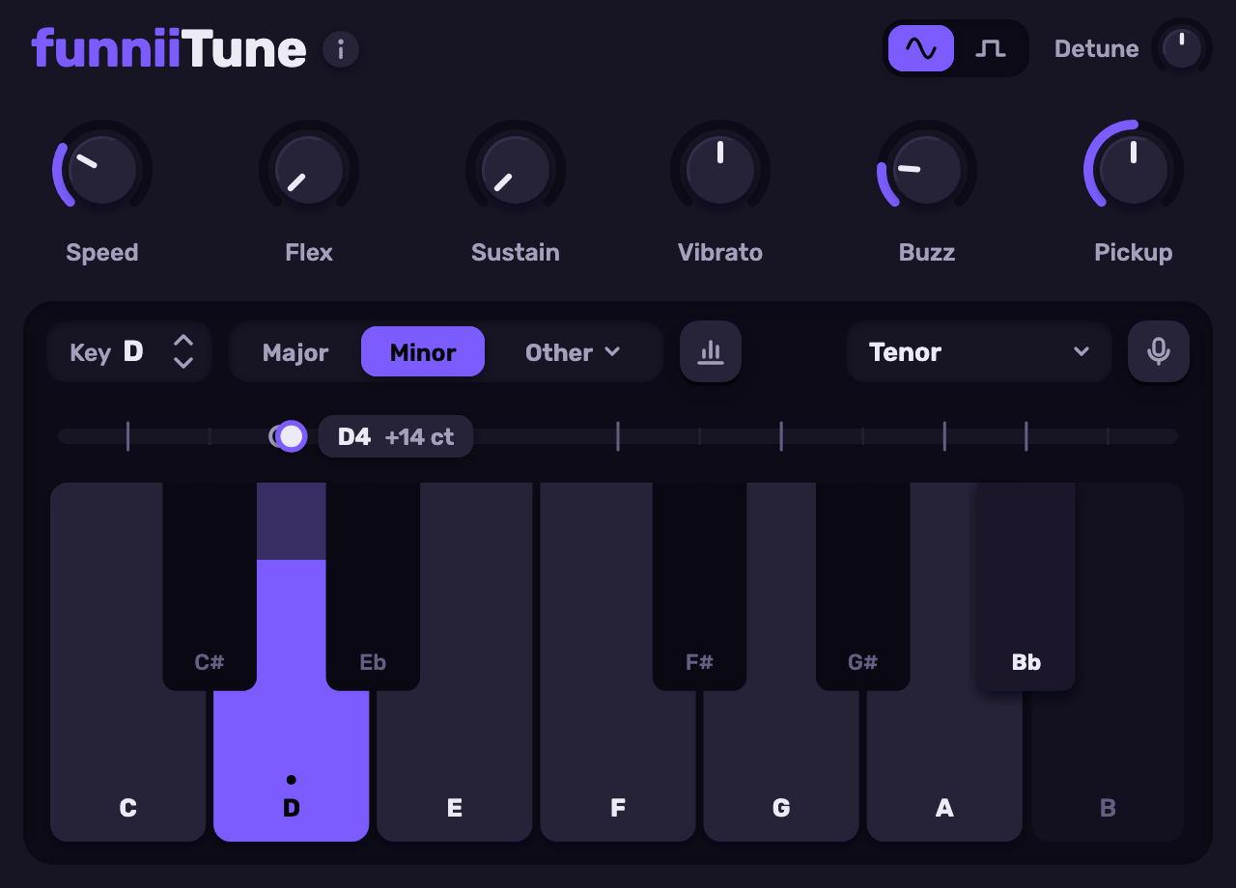Toggle the C piano key
Screen dimensions: 1236x888
(127, 763)
